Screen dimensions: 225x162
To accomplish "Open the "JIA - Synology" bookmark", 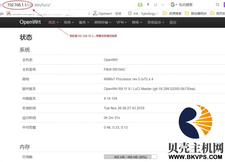I will pyautogui.click(x=143, y=13).
